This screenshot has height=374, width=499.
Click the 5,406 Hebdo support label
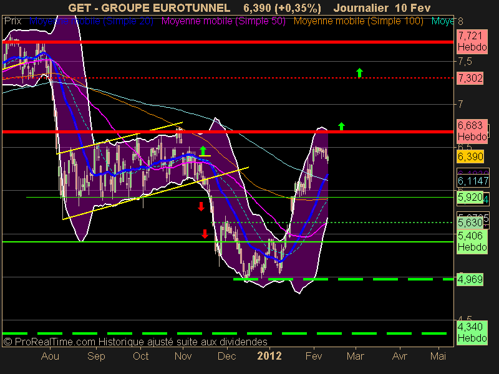(472, 241)
